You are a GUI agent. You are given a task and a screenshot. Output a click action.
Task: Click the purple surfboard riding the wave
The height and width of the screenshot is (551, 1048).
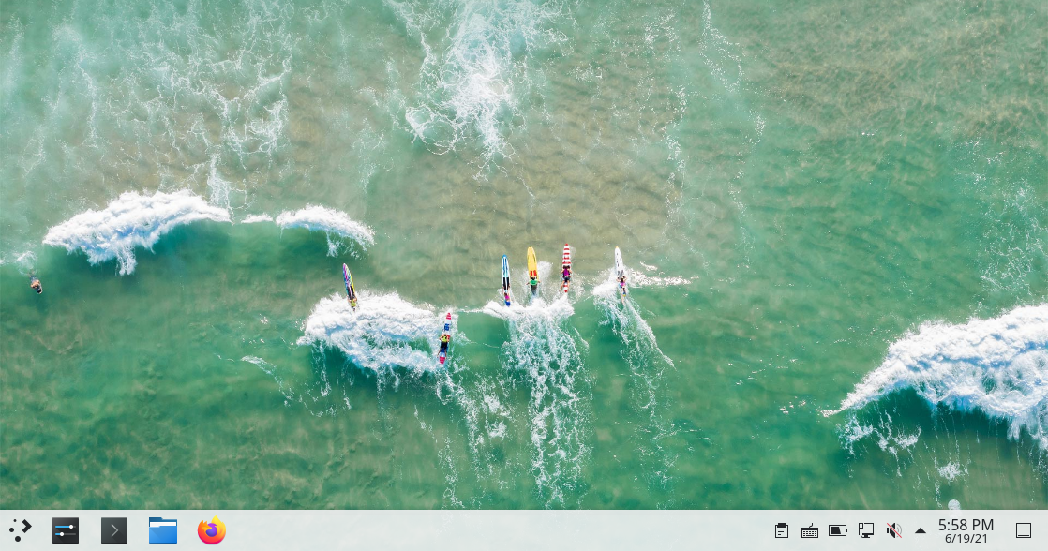pos(350,283)
